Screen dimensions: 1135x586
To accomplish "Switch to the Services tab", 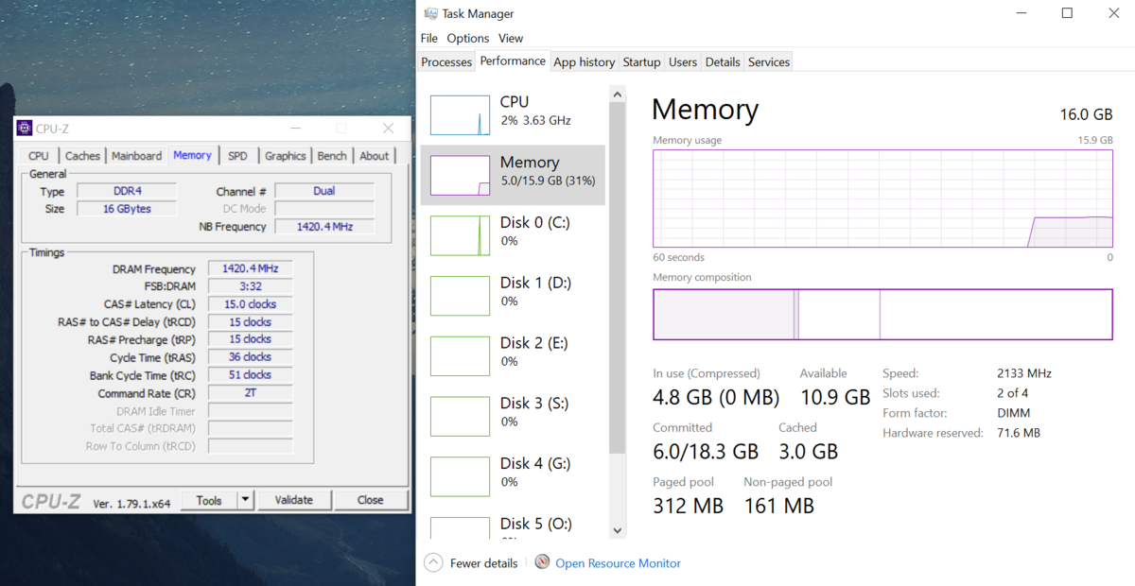I will coord(769,61).
